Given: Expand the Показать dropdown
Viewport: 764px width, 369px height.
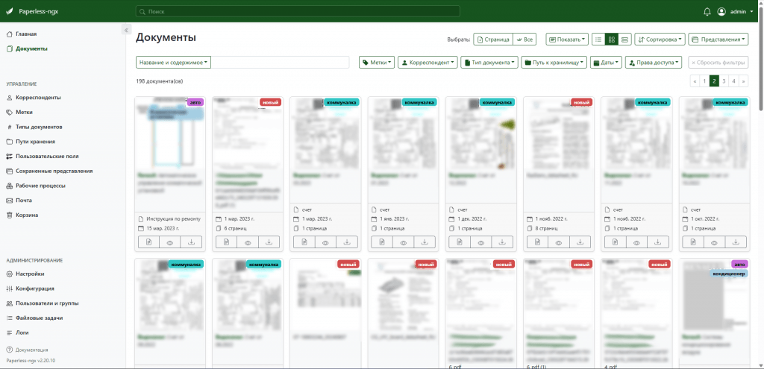Looking at the screenshot, I should click(567, 40).
